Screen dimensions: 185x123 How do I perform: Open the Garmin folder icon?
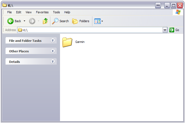[x=67, y=42]
